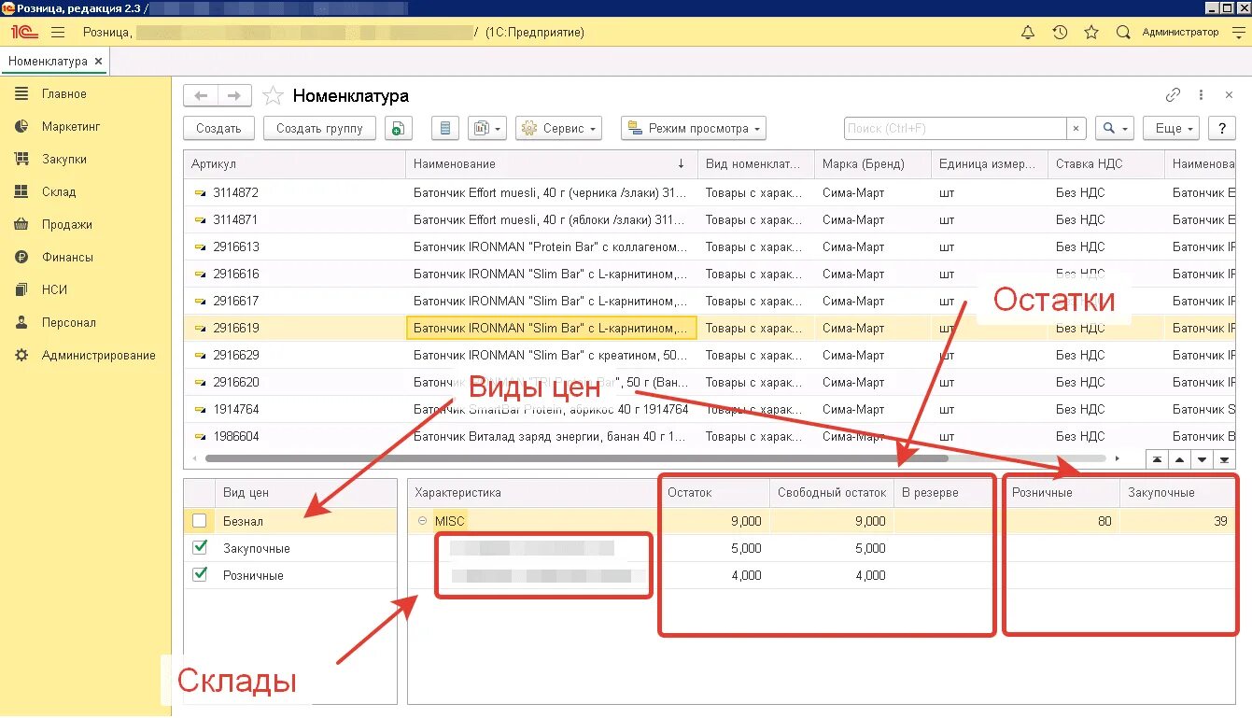Toggle the Безнал price type checkbox

click(x=199, y=521)
